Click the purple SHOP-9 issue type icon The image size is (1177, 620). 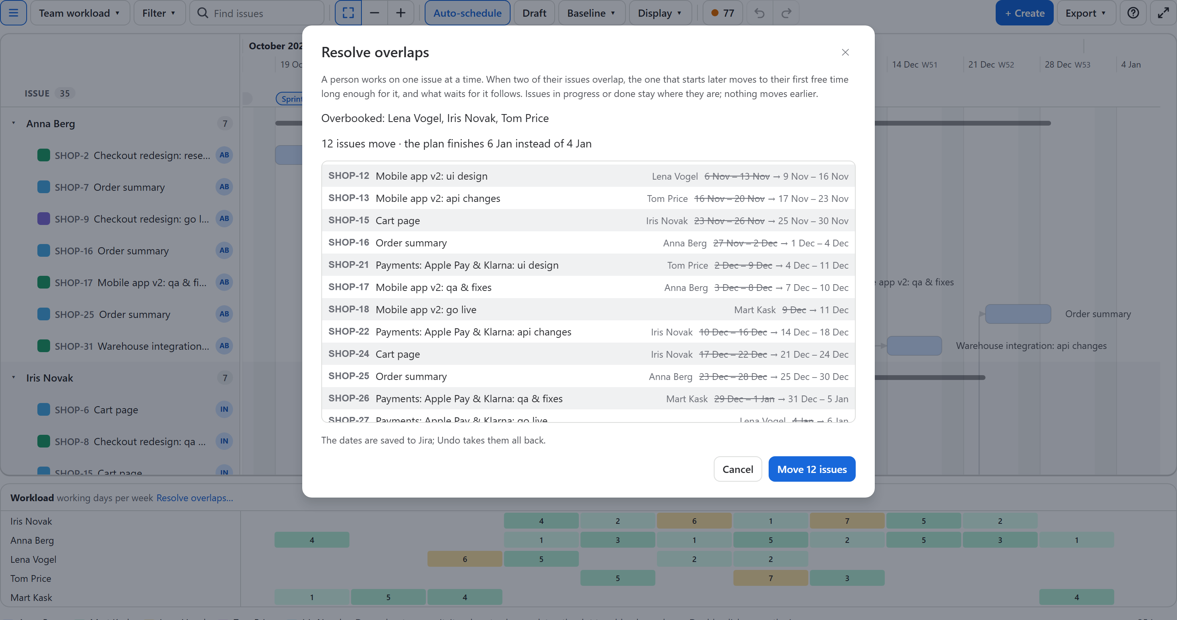[x=43, y=219]
